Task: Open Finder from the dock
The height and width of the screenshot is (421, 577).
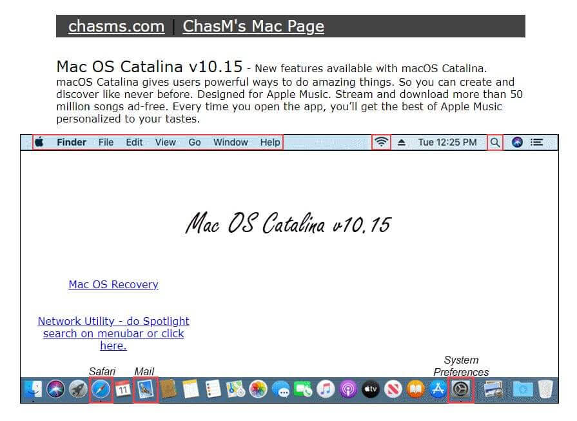Action: click(x=33, y=389)
